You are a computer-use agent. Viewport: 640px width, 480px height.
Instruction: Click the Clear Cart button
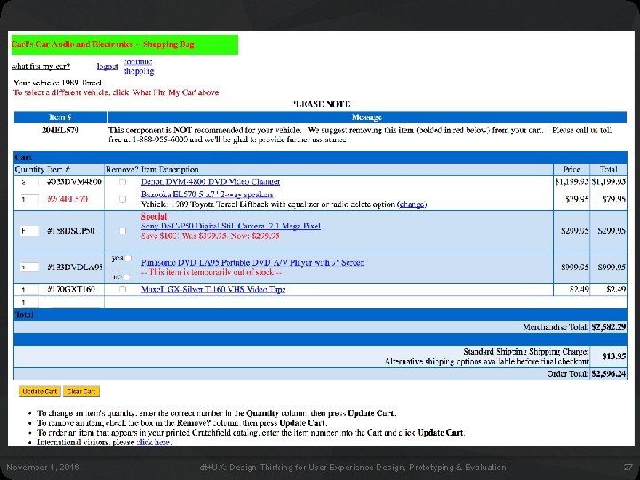pos(81,391)
